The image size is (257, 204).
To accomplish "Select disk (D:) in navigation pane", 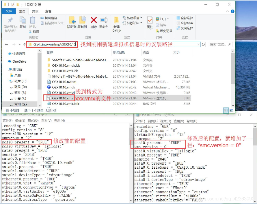I will click(x=18, y=87).
